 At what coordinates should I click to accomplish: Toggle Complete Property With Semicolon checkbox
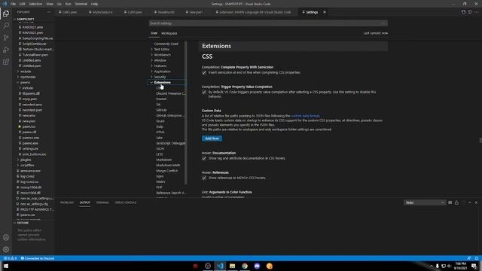pos(204,73)
